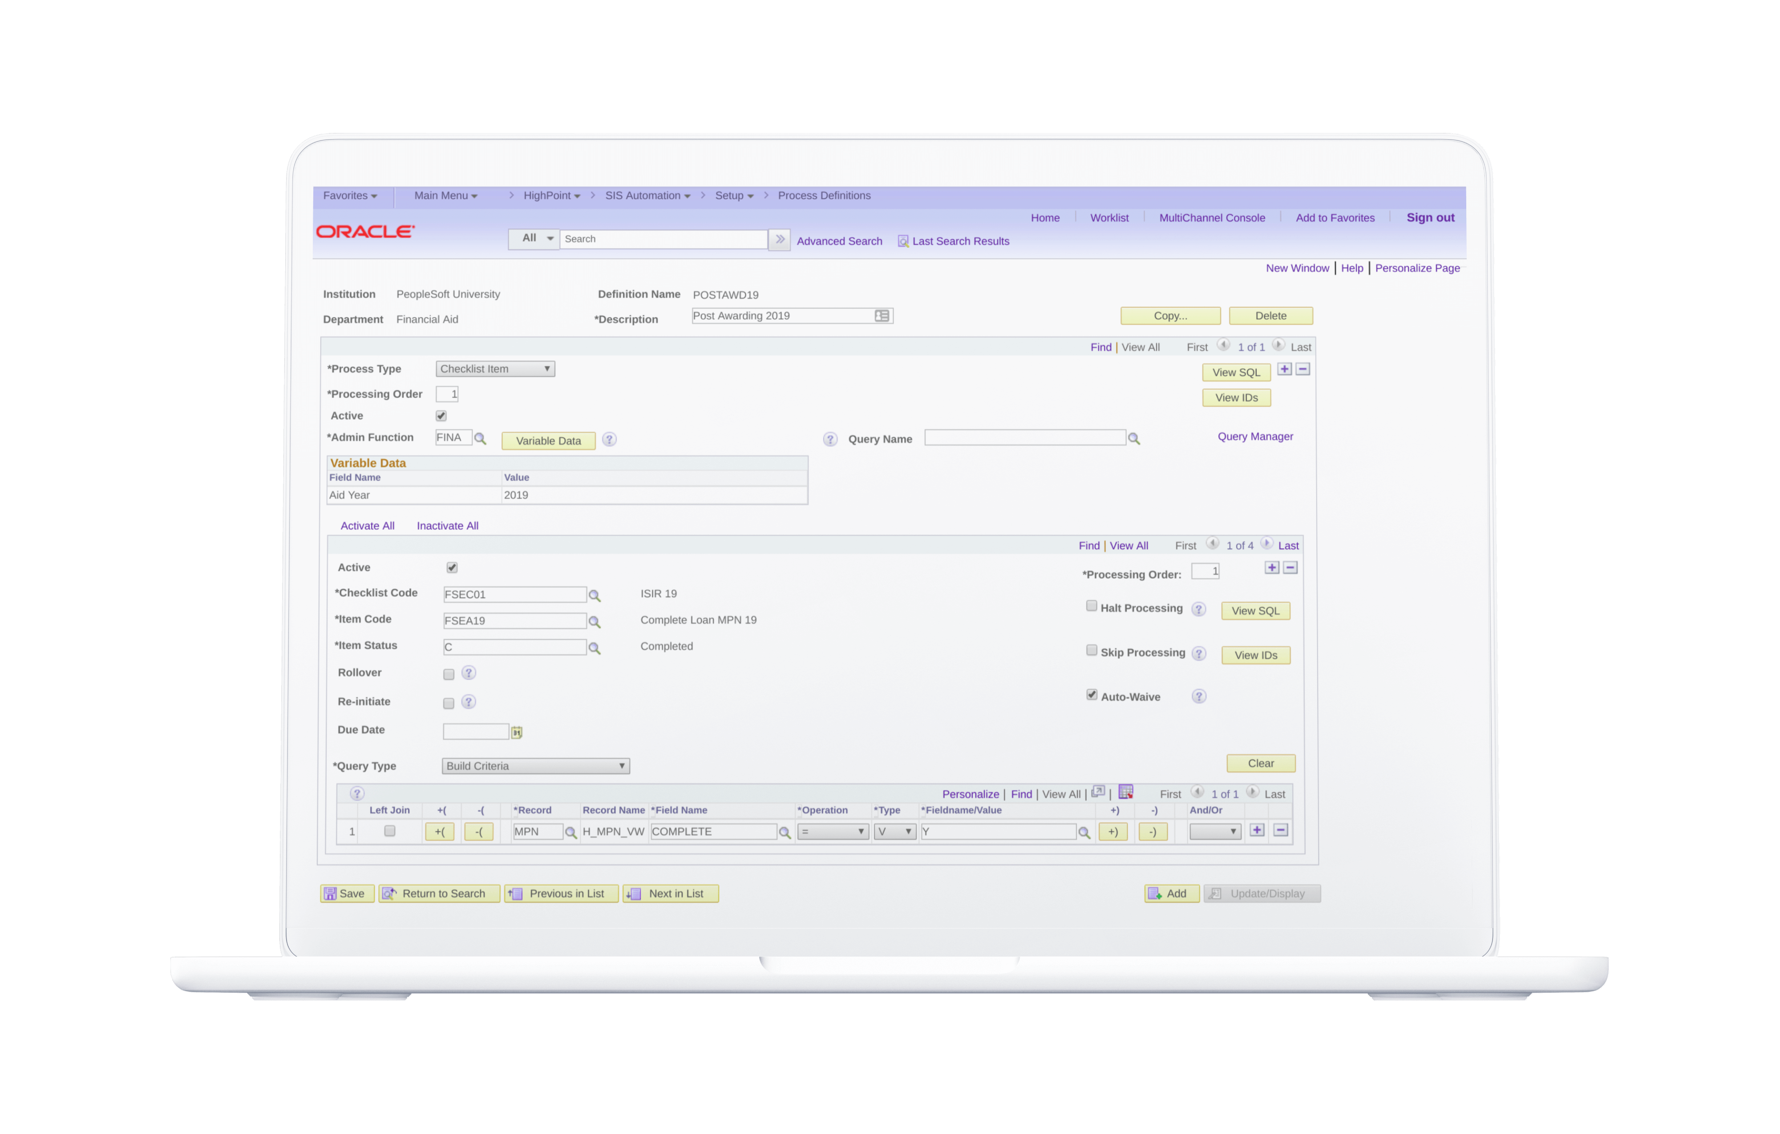1780x1134 pixels.
Task: Go to Process Definitions breadcrumb
Action: pyautogui.click(x=824, y=196)
